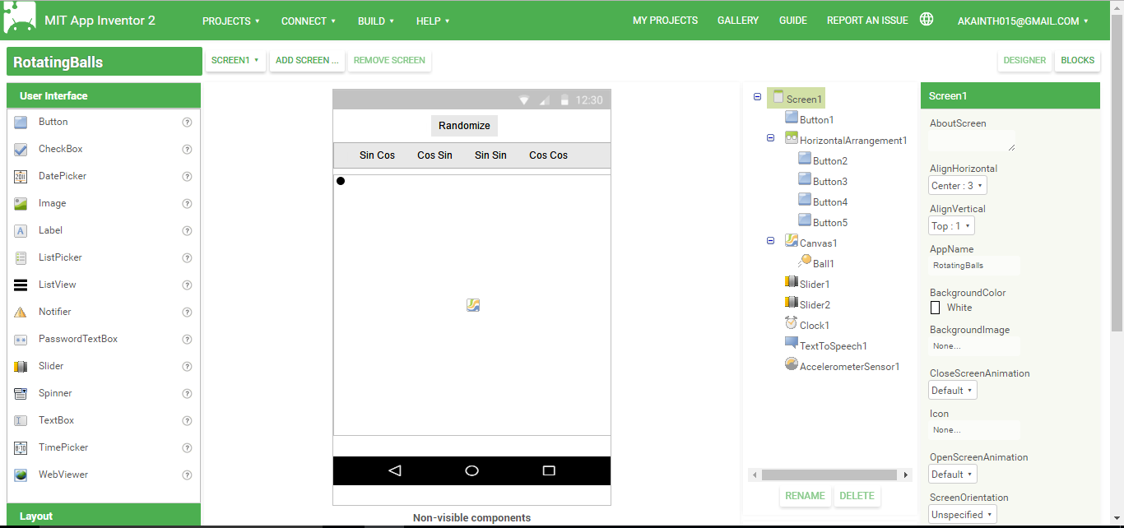The height and width of the screenshot is (528, 1124).
Task: Click the CheckBox palette icon
Action: tap(21, 149)
